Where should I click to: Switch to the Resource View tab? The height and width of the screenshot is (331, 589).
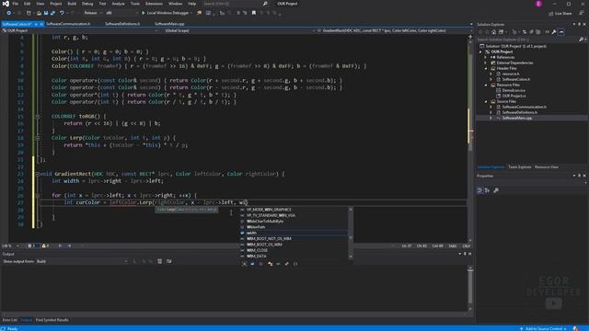[547, 167]
